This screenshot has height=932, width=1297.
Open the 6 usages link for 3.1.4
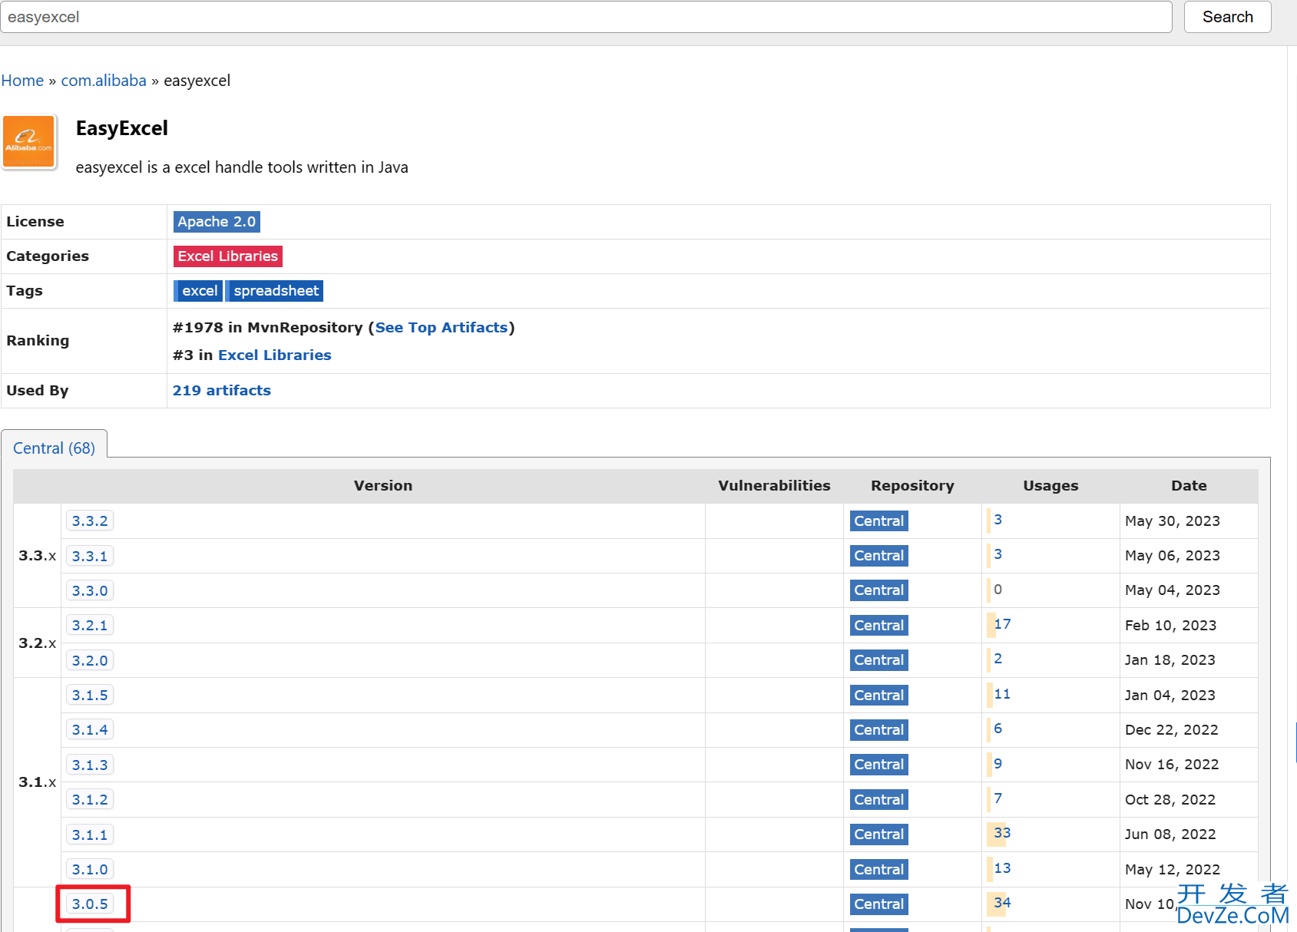pos(998,729)
